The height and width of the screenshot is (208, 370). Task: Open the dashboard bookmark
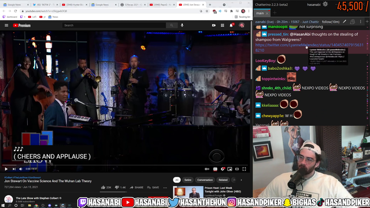coord(10,17)
